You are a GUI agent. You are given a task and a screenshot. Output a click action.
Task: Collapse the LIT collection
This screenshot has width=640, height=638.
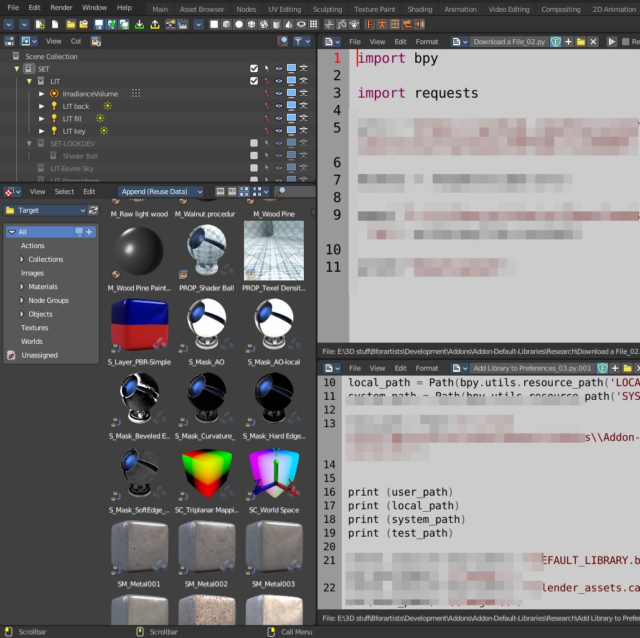[x=29, y=81]
